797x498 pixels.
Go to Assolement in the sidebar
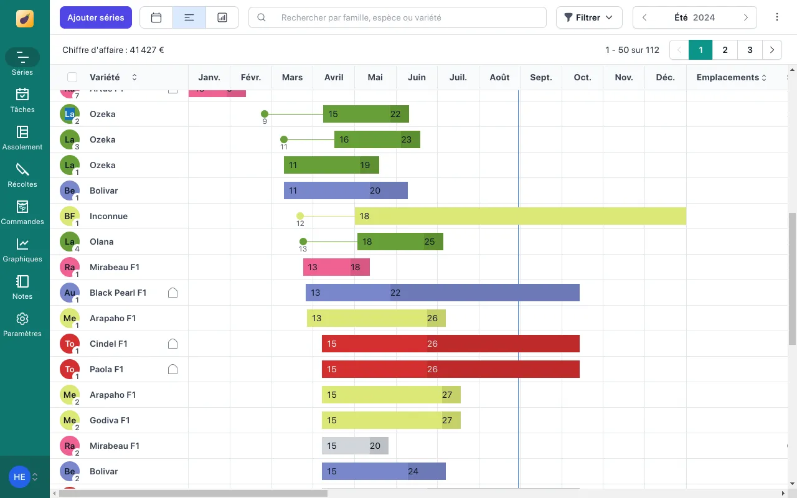pos(22,138)
